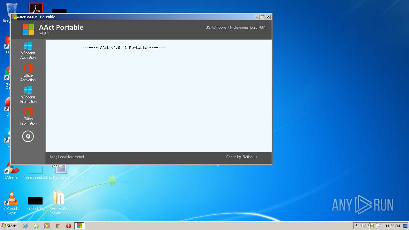409x230 pixels.
Task: Click the AAct title bar app icon
Action: [x=14, y=17]
